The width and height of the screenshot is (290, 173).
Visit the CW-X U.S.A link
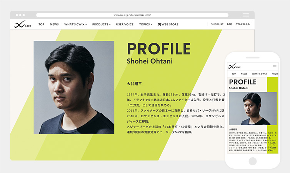[242, 24]
